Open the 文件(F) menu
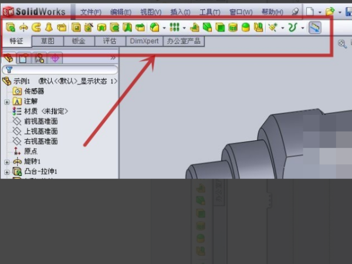Viewport: 352px width, 264px height. (91, 12)
